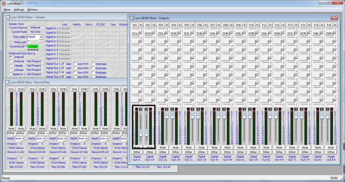Select LStream preferred clock source
The width and height of the screenshot is (345, 182).
pos(11,70)
